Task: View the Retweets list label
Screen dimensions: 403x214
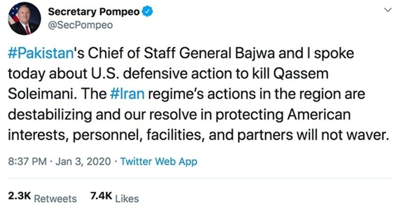Action: click(55, 198)
